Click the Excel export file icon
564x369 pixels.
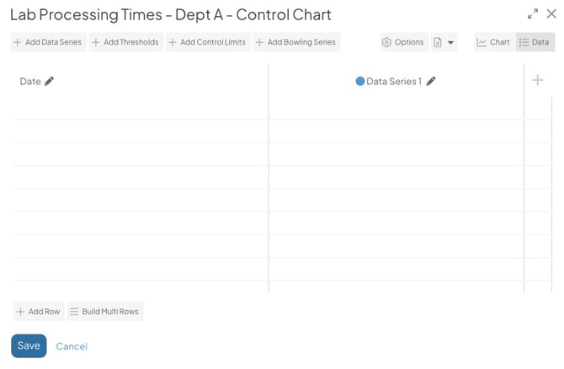pyautogui.click(x=438, y=42)
